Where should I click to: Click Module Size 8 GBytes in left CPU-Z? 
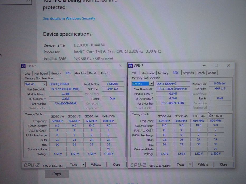[x=112, y=84]
